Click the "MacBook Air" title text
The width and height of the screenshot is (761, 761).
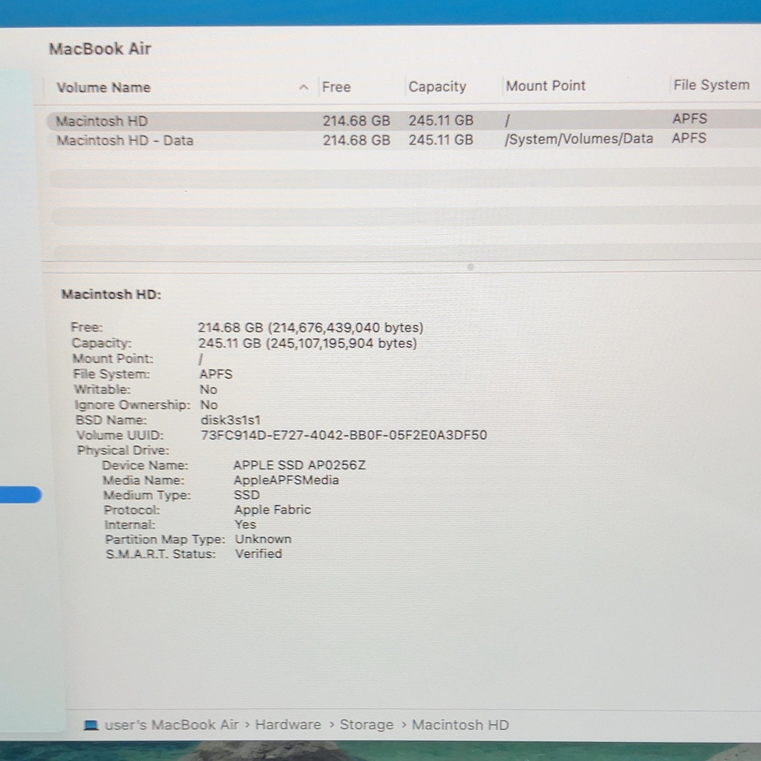(100, 49)
